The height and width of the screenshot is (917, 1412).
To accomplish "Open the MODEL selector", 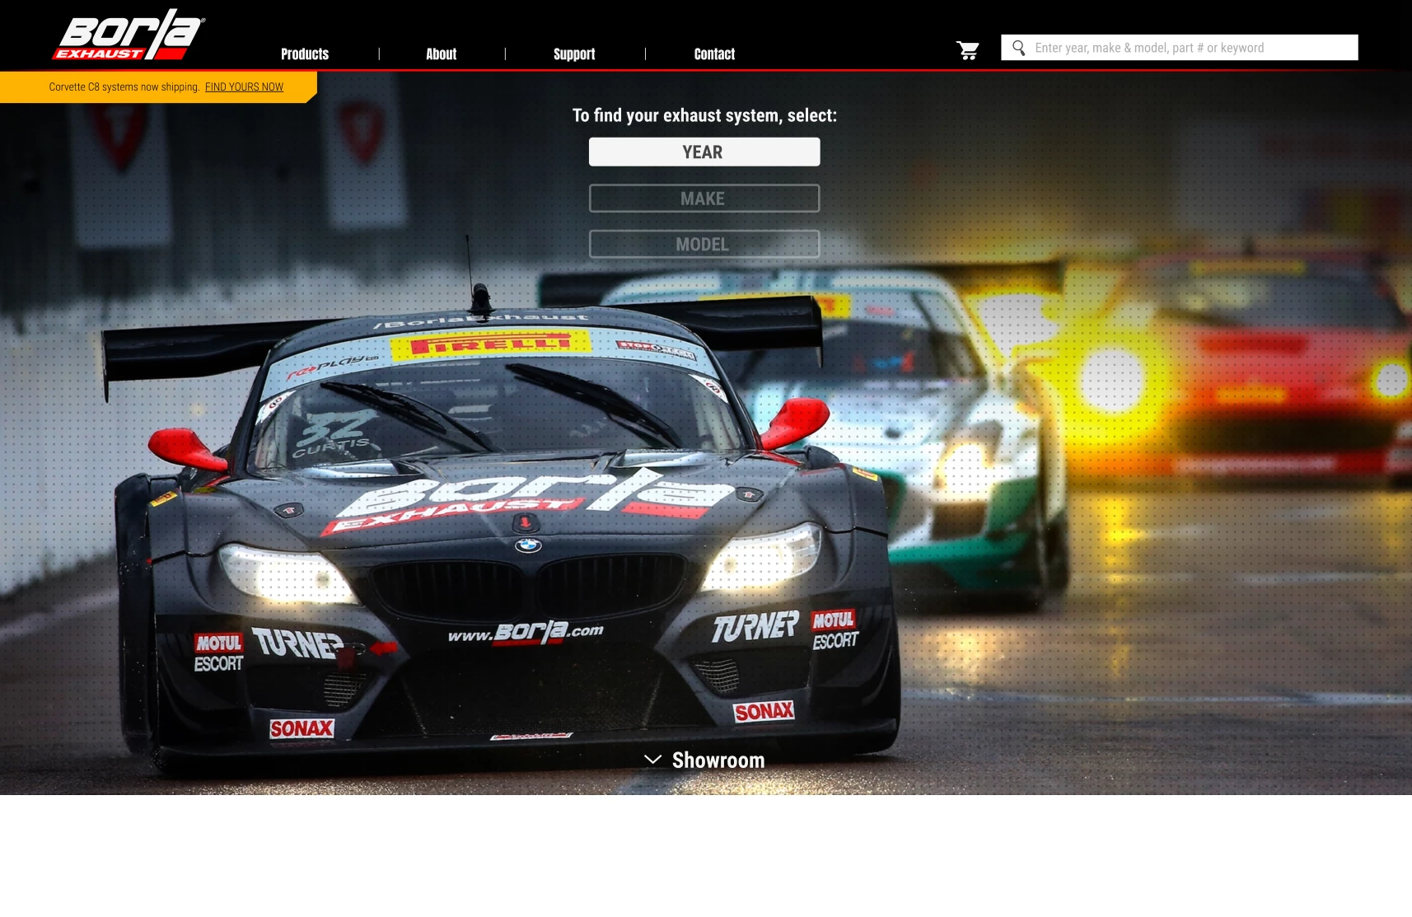I will (704, 244).
